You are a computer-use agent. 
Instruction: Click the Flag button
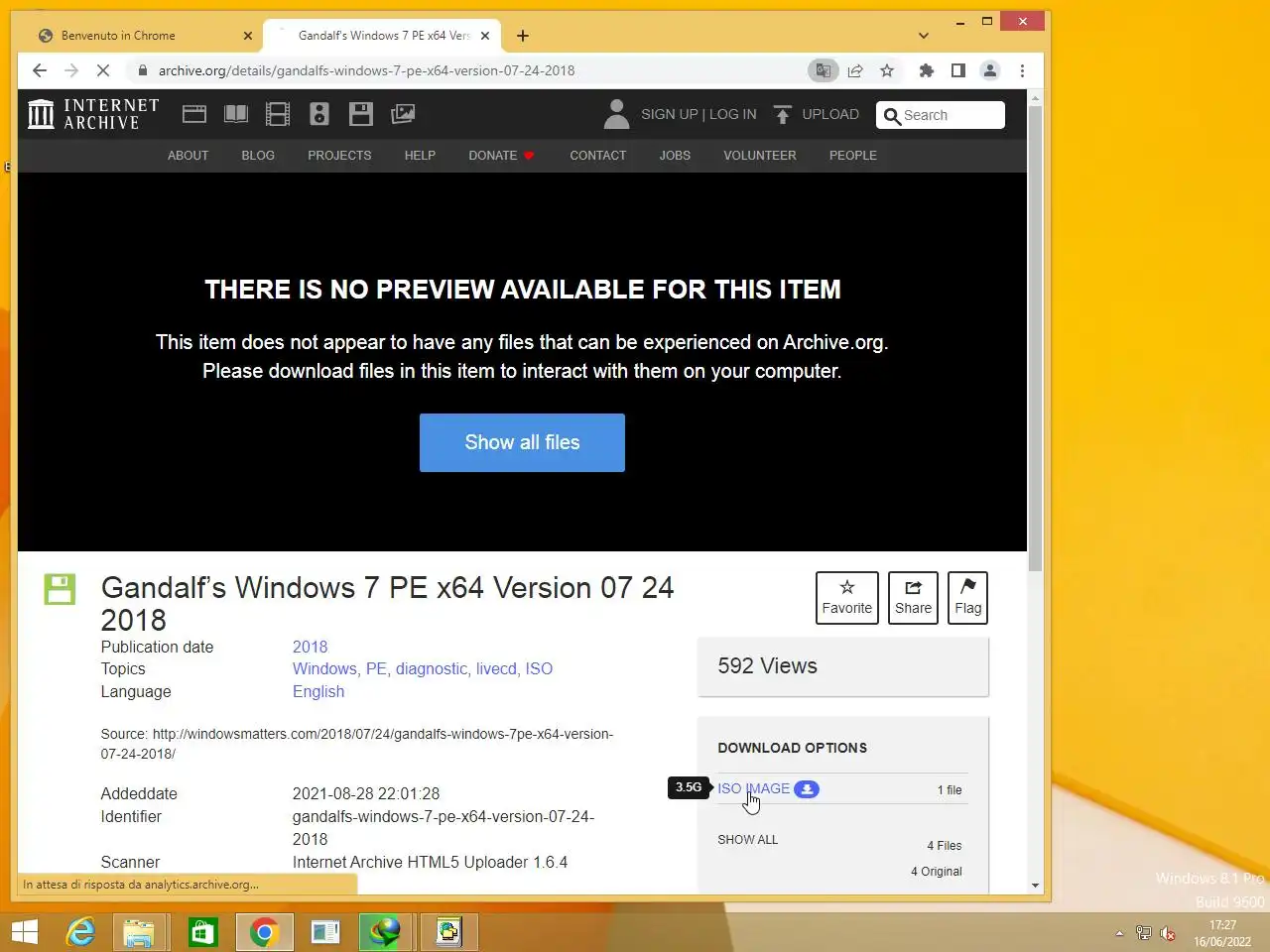coord(968,598)
